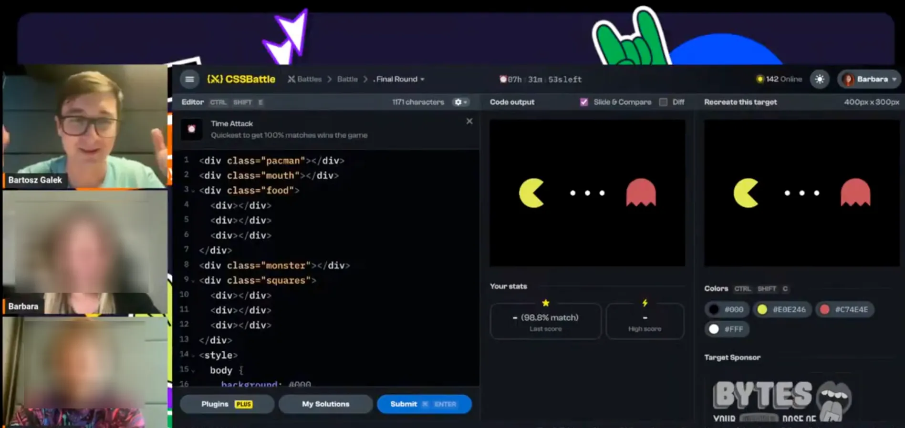
Task: Click the code output preview
Action: tap(587, 193)
